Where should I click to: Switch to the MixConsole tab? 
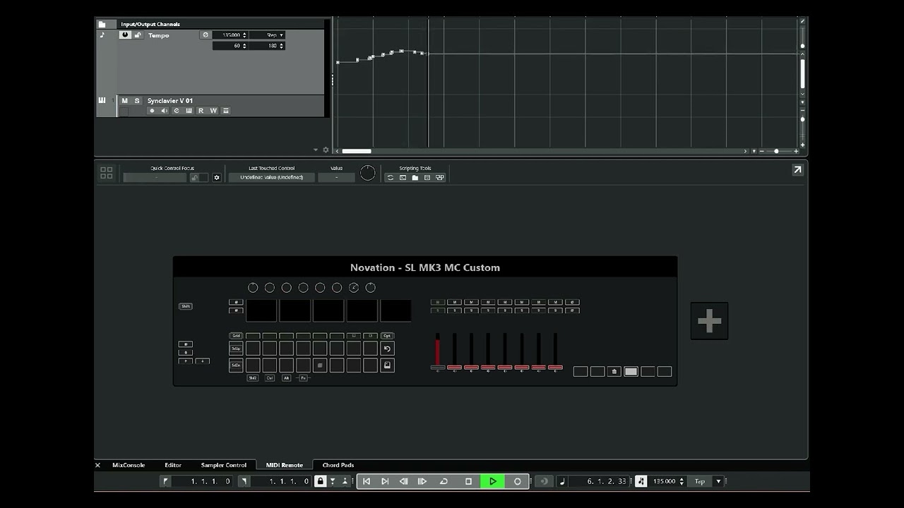pyautogui.click(x=129, y=465)
